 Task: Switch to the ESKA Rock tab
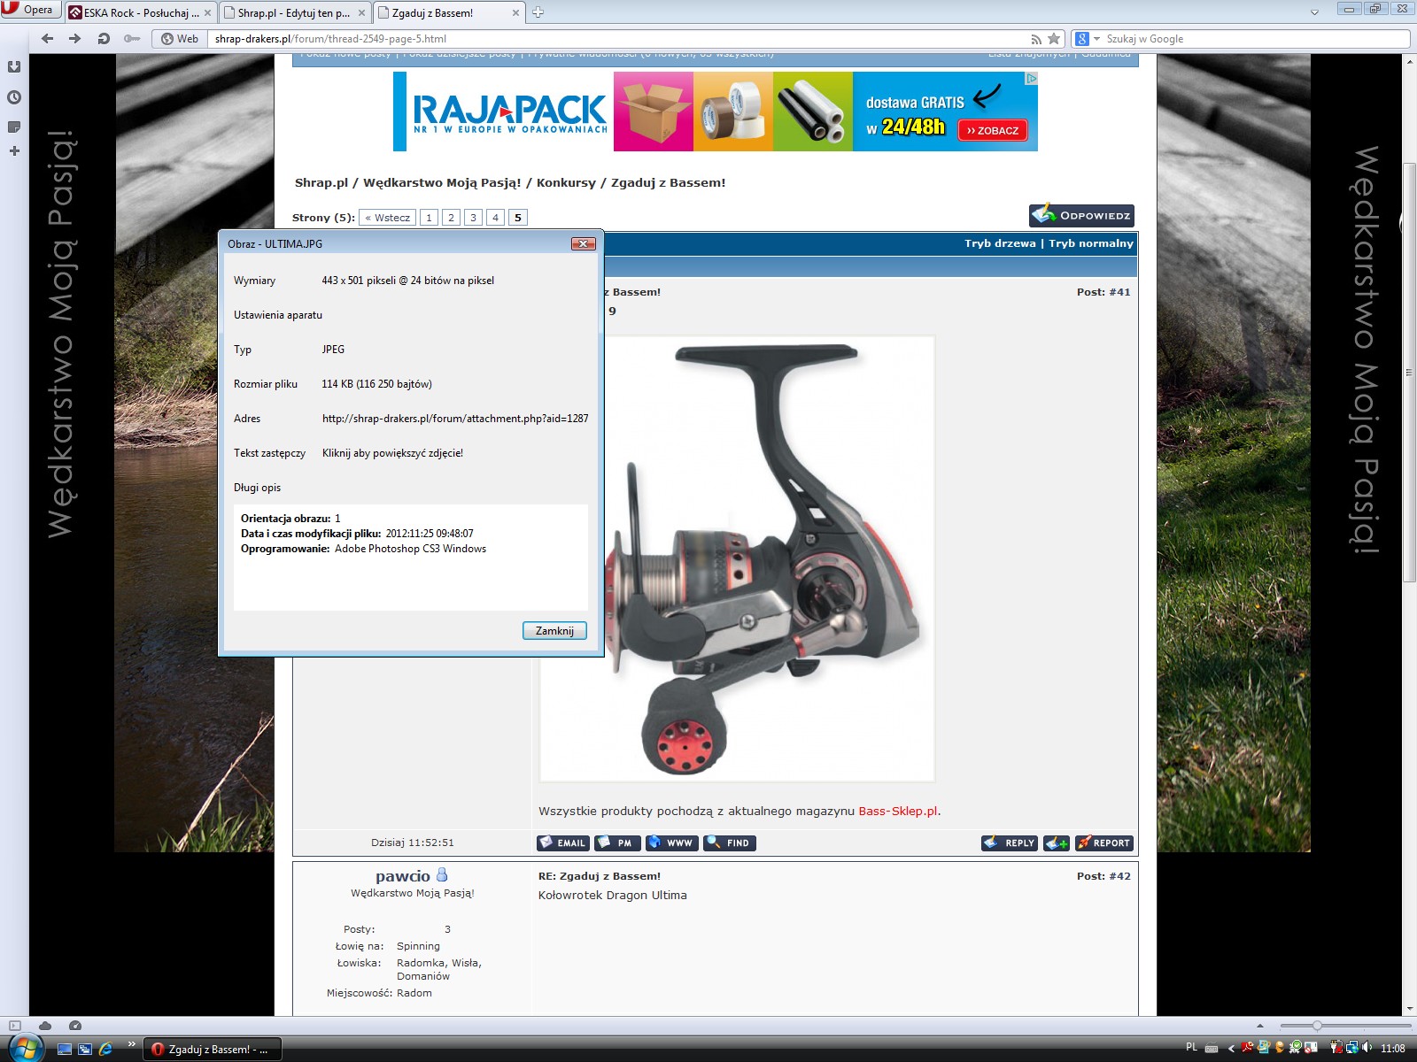click(x=140, y=12)
